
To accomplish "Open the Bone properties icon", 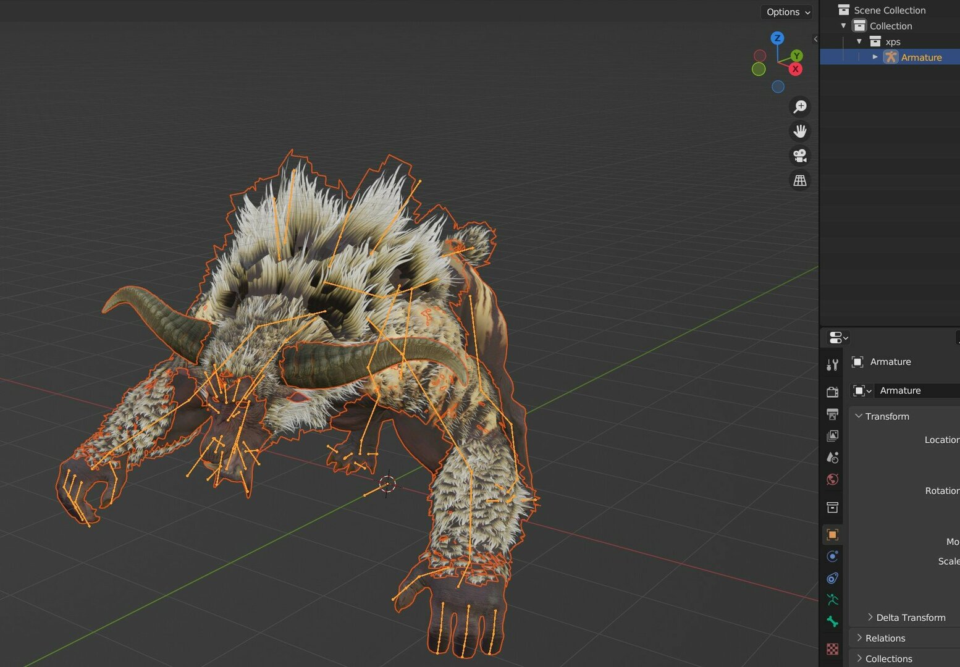I will (x=832, y=622).
